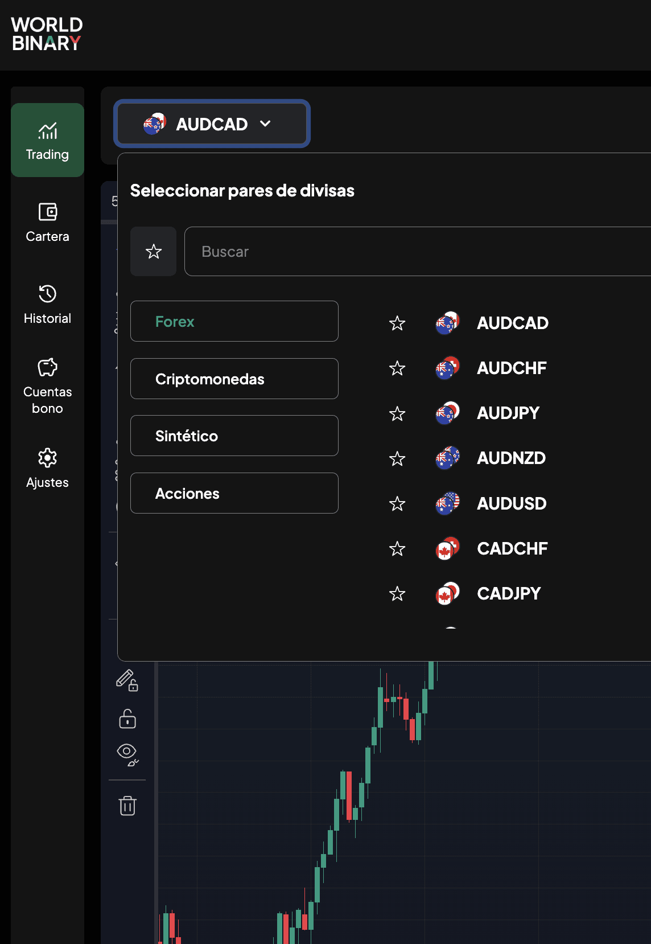Select the Sintético category
Image resolution: width=651 pixels, height=944 pixels.
tap(234, 436)
